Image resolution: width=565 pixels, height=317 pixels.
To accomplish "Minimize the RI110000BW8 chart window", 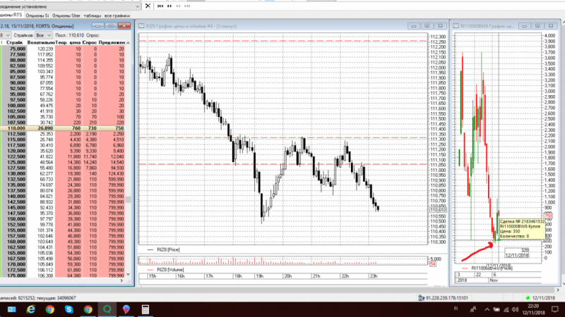I will click(524, 26).
